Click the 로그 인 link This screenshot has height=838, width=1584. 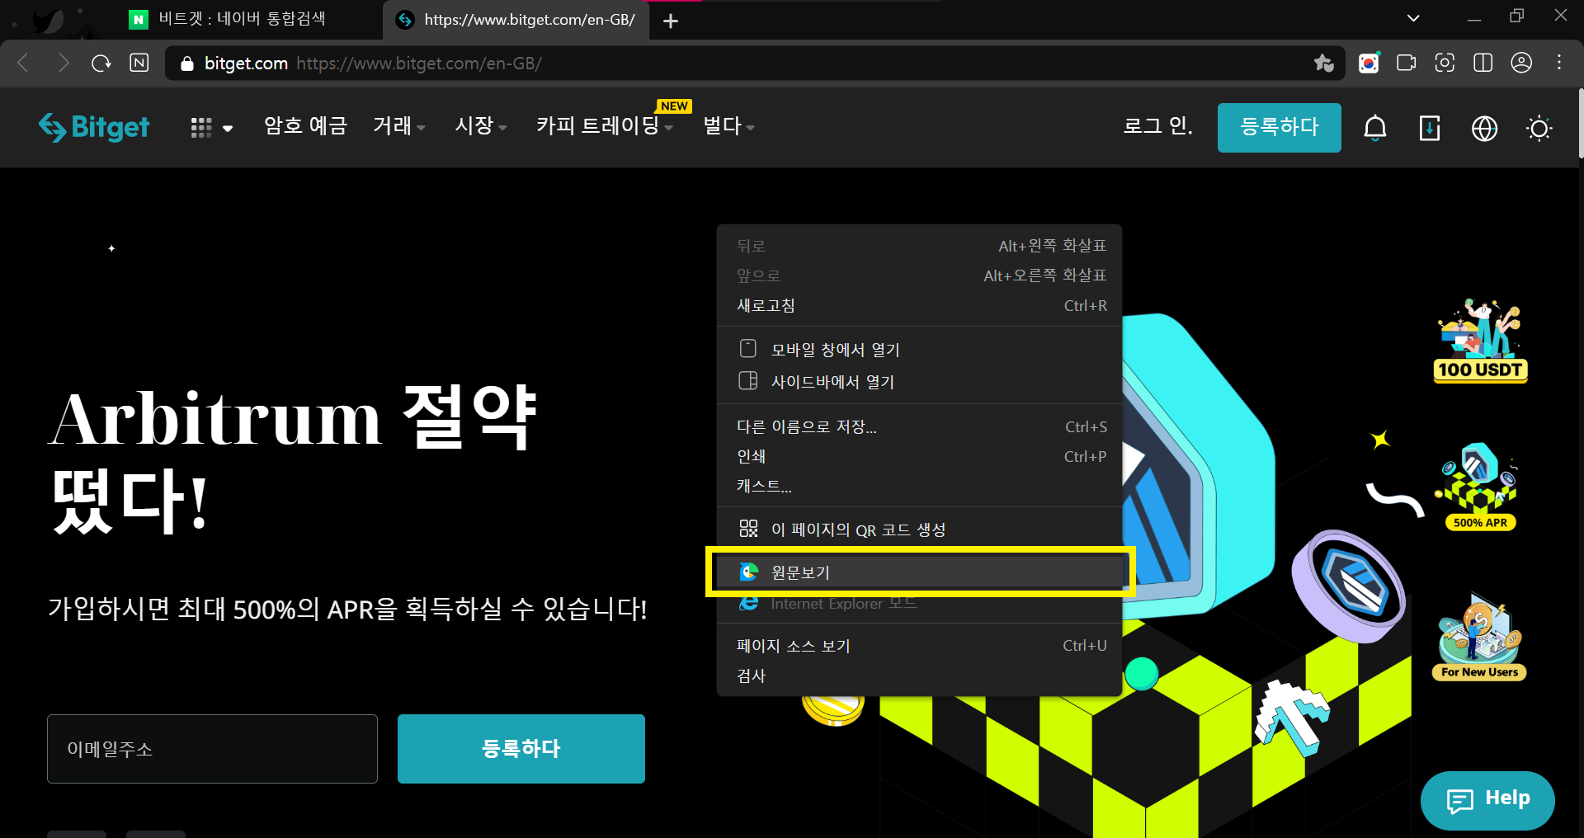(1157, 126)
